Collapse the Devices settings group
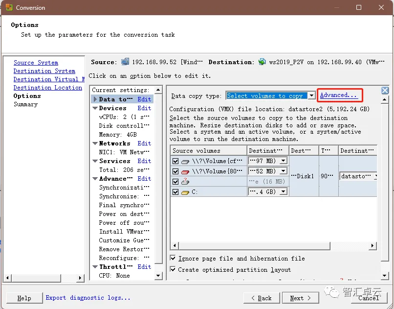 tap(95, 108)
